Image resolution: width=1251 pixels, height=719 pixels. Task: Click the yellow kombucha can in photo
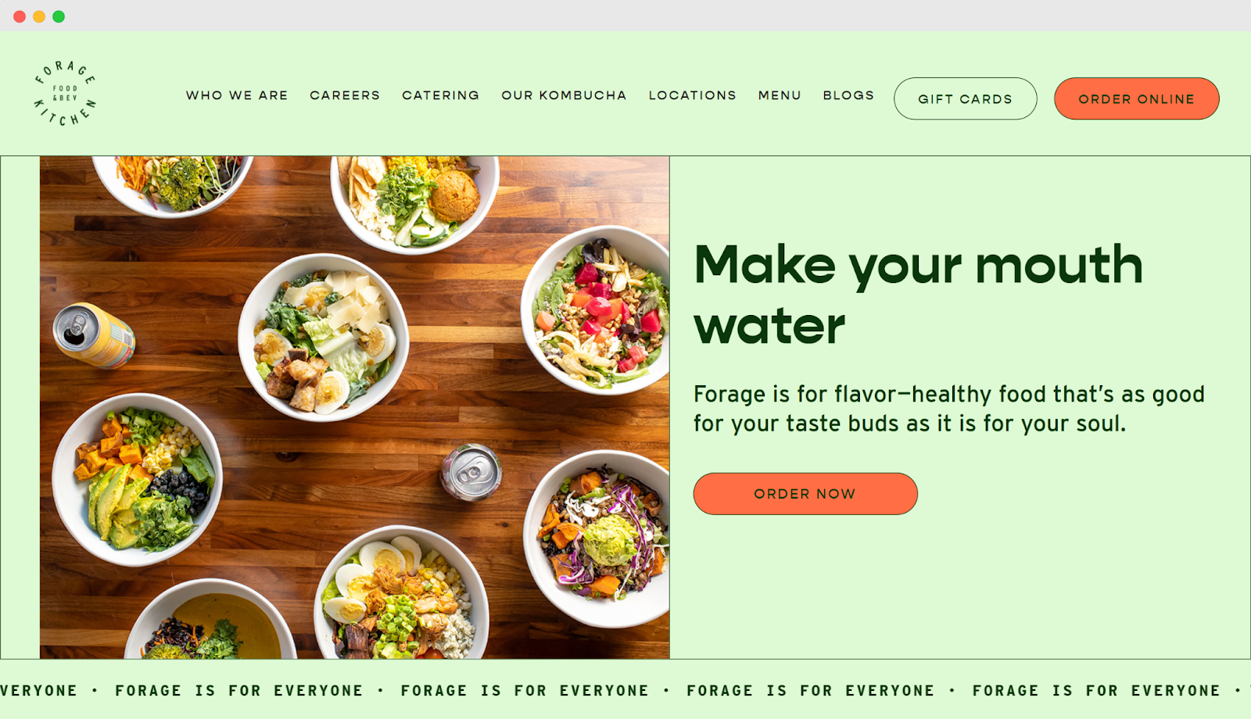click(x=94, y=335)
